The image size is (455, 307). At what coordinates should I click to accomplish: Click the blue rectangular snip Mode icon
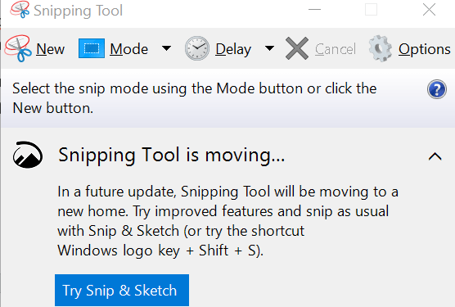(x=92, y=48)
